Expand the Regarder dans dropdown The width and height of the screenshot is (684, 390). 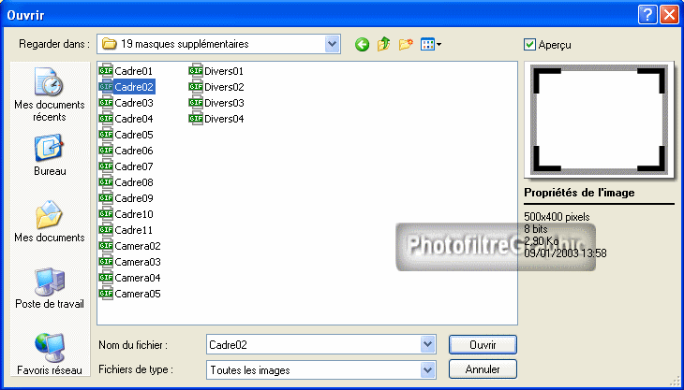[332, 44]
